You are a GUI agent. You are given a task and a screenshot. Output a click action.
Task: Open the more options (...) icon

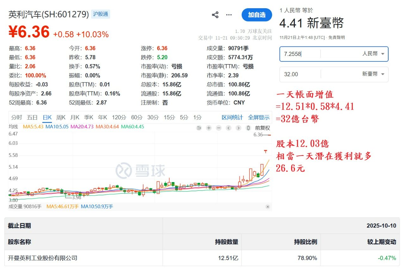click(x=228, y=15)
